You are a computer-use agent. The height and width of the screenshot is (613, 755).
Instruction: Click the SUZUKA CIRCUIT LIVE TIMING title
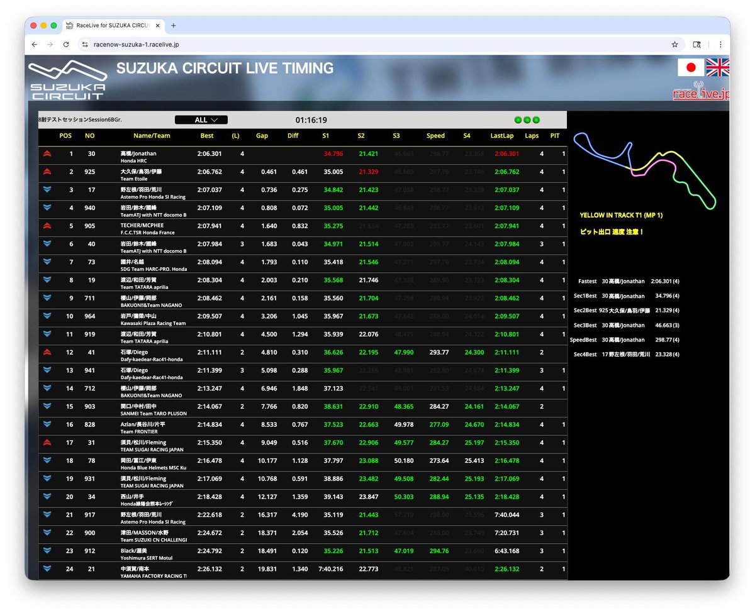click(x=225, y=69)
